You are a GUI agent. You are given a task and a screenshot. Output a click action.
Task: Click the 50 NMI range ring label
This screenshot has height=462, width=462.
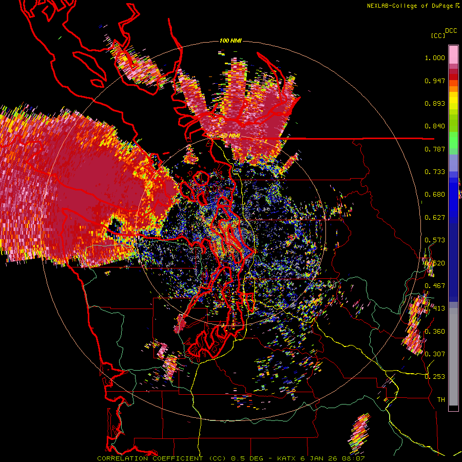pos(230,136)
